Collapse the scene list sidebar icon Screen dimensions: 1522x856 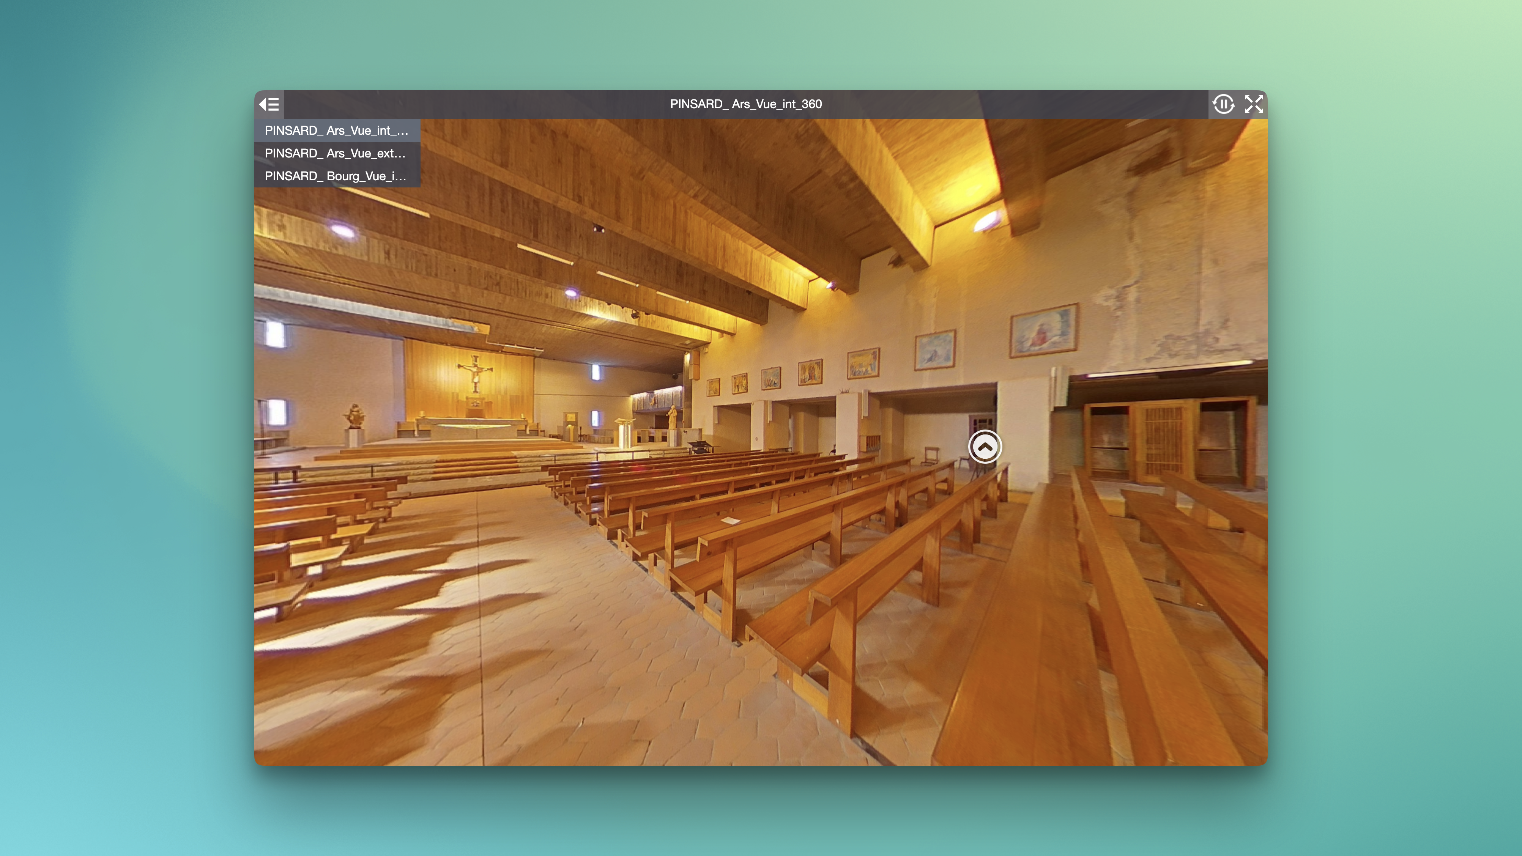269,105
